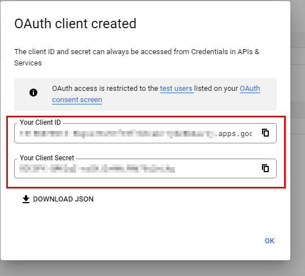Click the 'Your Client ID' field label
The image size is (305, 276).
pyautogui.click(x=40, y=122)
